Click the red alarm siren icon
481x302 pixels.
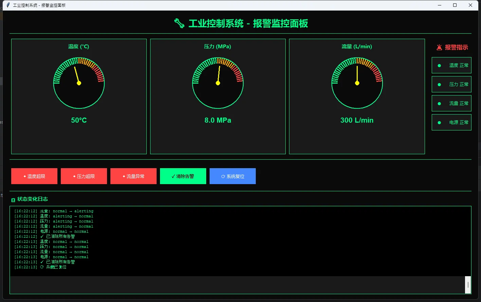pos(440,48)
